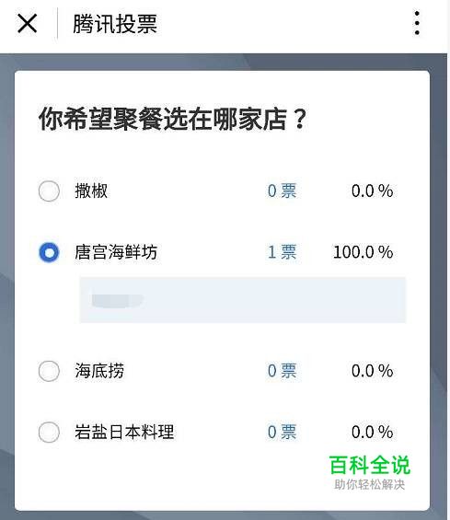Screen dimensions: 450x520
Task: Click the 撒椒 option label
Action: click(91, 191)
